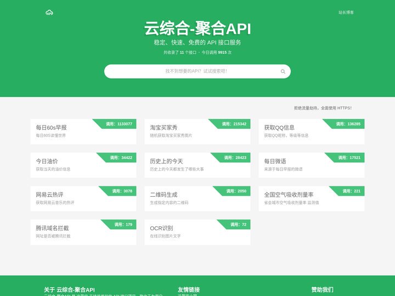Click the 拒绝流量劫持 HTTPS notice
Viewport: 395px width, 296px height.
(323, 108)
